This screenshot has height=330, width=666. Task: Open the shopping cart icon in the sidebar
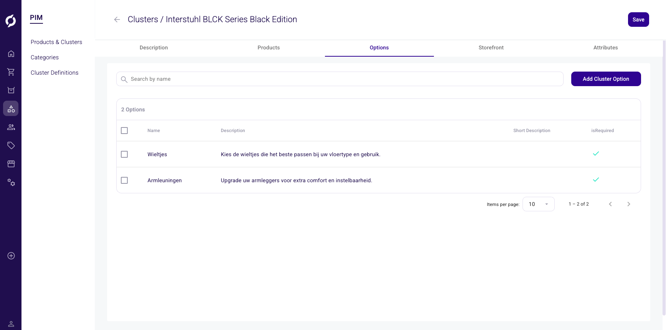(11, 72)
